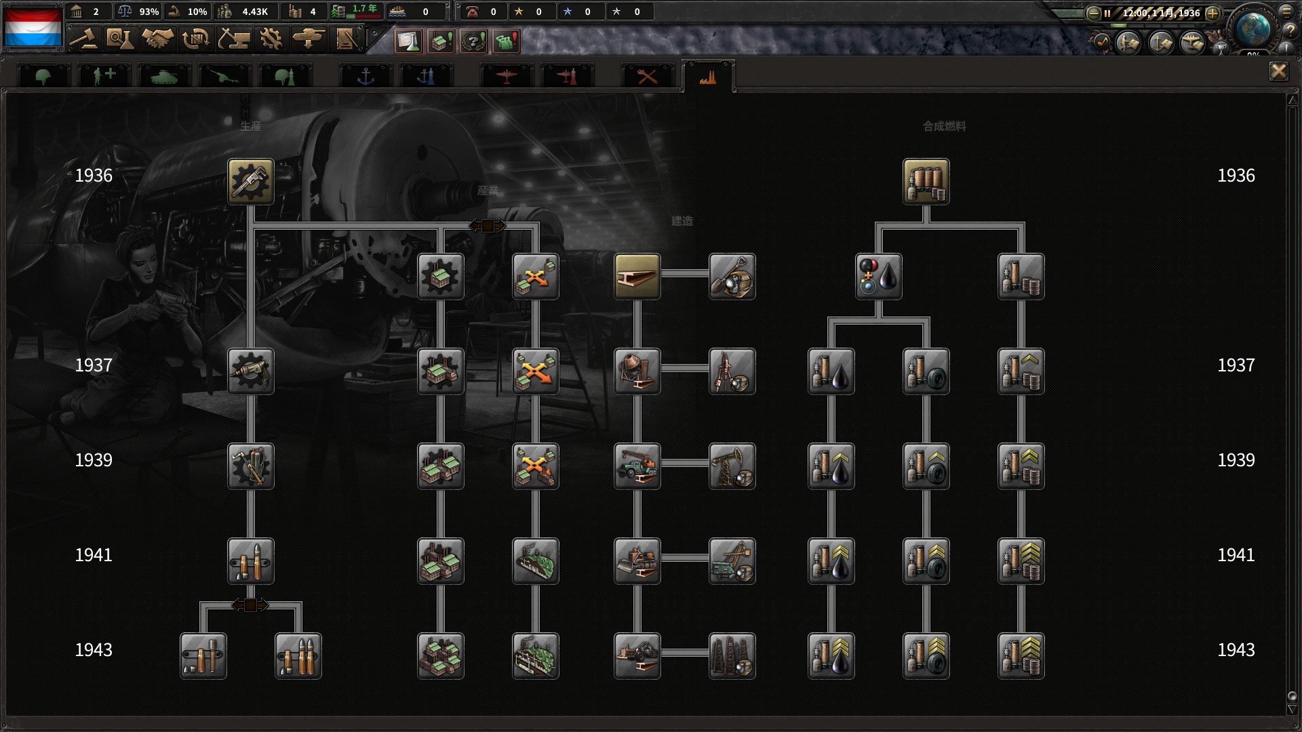Click the globe map view icon
1302x732 pixels.
(x=1252, y=28)
